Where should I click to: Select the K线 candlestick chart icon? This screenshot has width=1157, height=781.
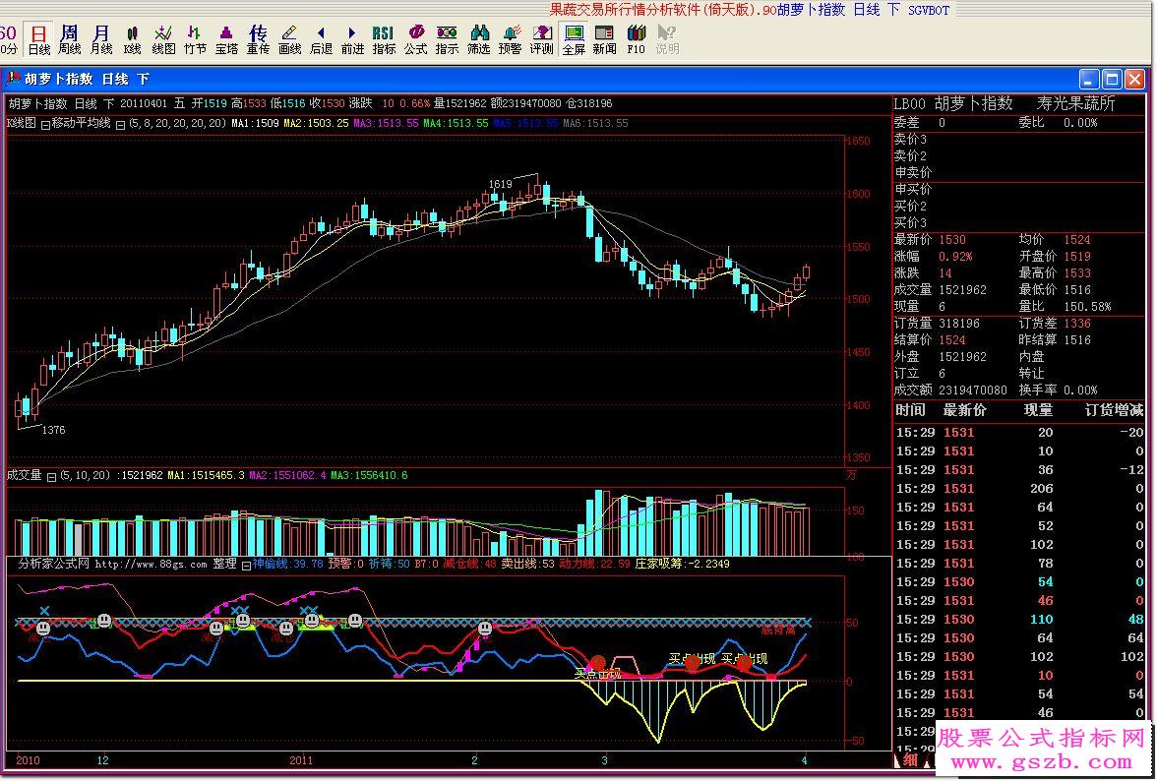[x=132, y=39]
